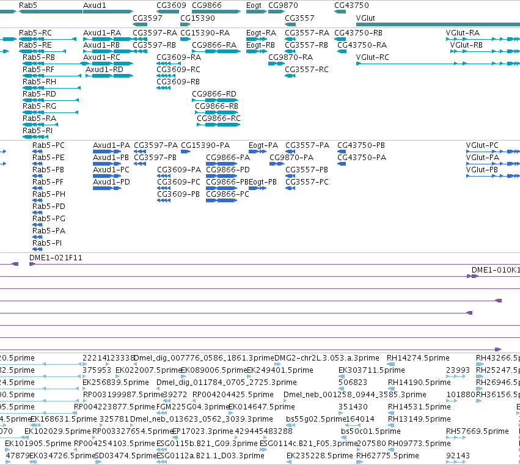Screen dimensions: 520x465
Task: Click EST EK303711.5prime label
Action: coord(372,370)
